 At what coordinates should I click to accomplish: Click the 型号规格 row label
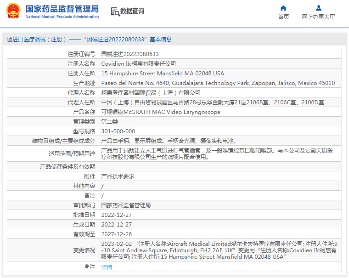point(84,131)
